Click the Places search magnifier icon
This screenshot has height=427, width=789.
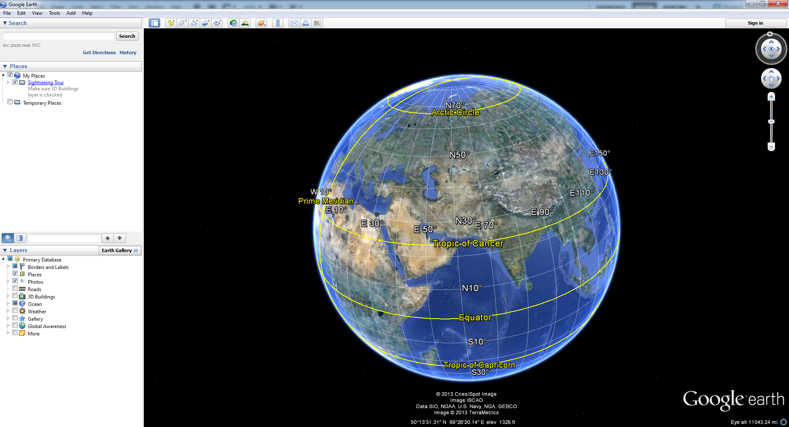point(8,238)
